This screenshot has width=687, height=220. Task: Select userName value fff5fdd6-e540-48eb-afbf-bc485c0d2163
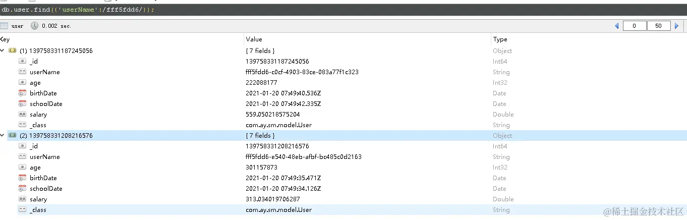(x=304, y=156)
